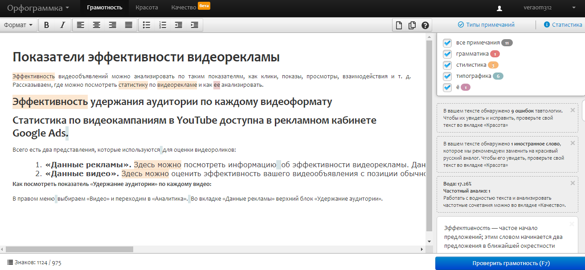585x270 pixels.
Task: Center align text
Action: (x=97, y=25)
